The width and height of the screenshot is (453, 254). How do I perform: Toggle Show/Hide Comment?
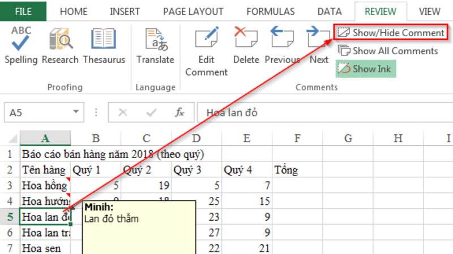tap(391, 33)
